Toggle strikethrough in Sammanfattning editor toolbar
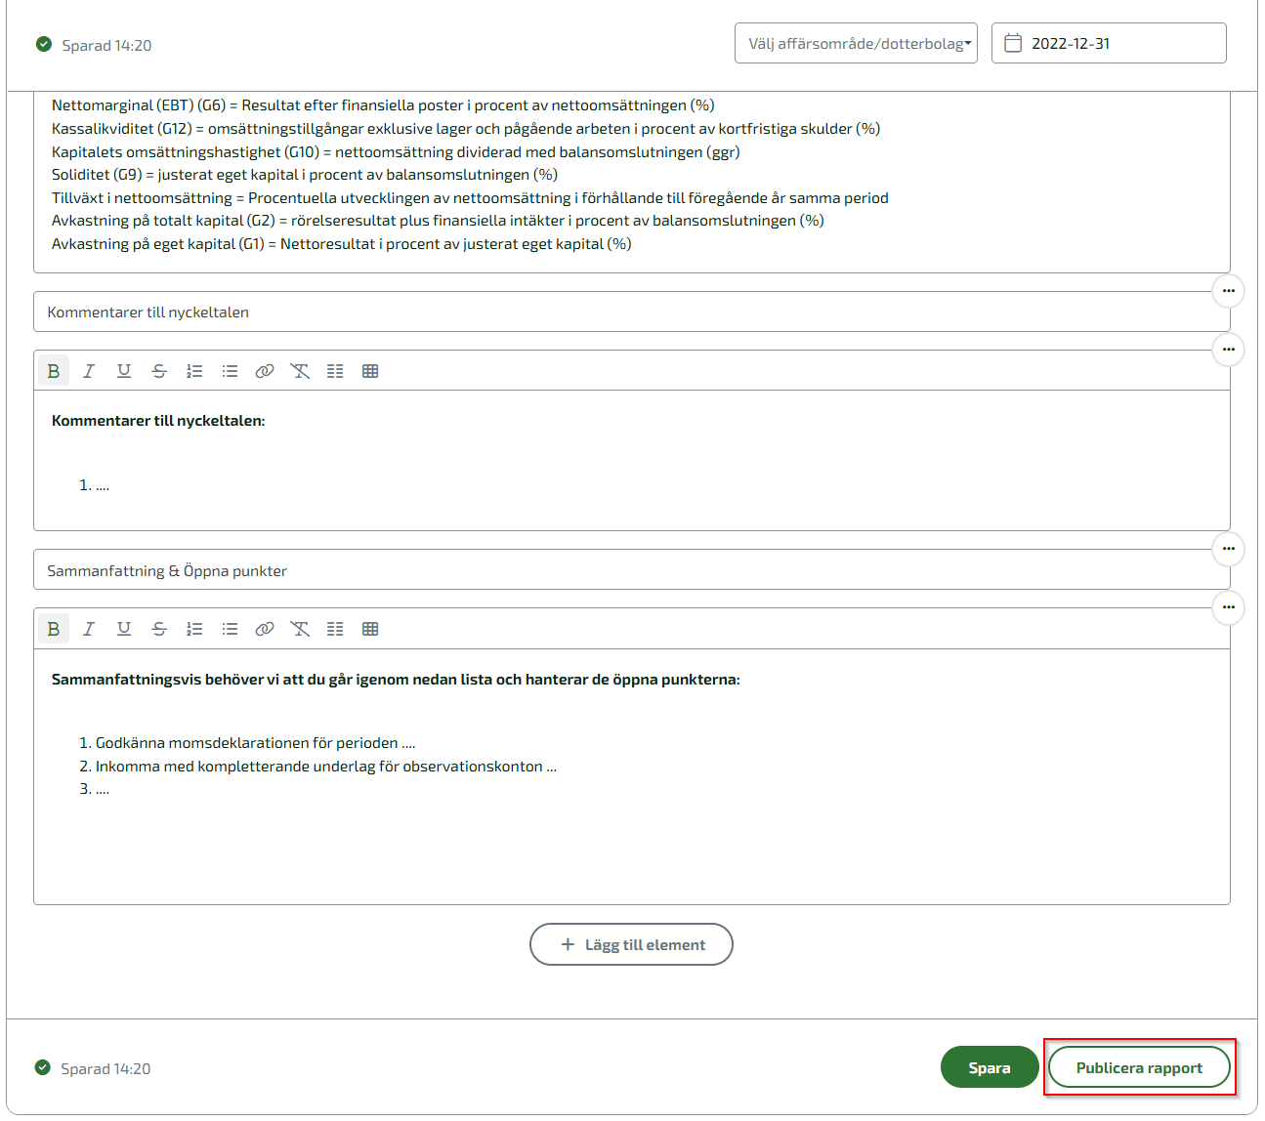Image resolution: width=1265 pixels, height=1121 pixels. [159, 629]
